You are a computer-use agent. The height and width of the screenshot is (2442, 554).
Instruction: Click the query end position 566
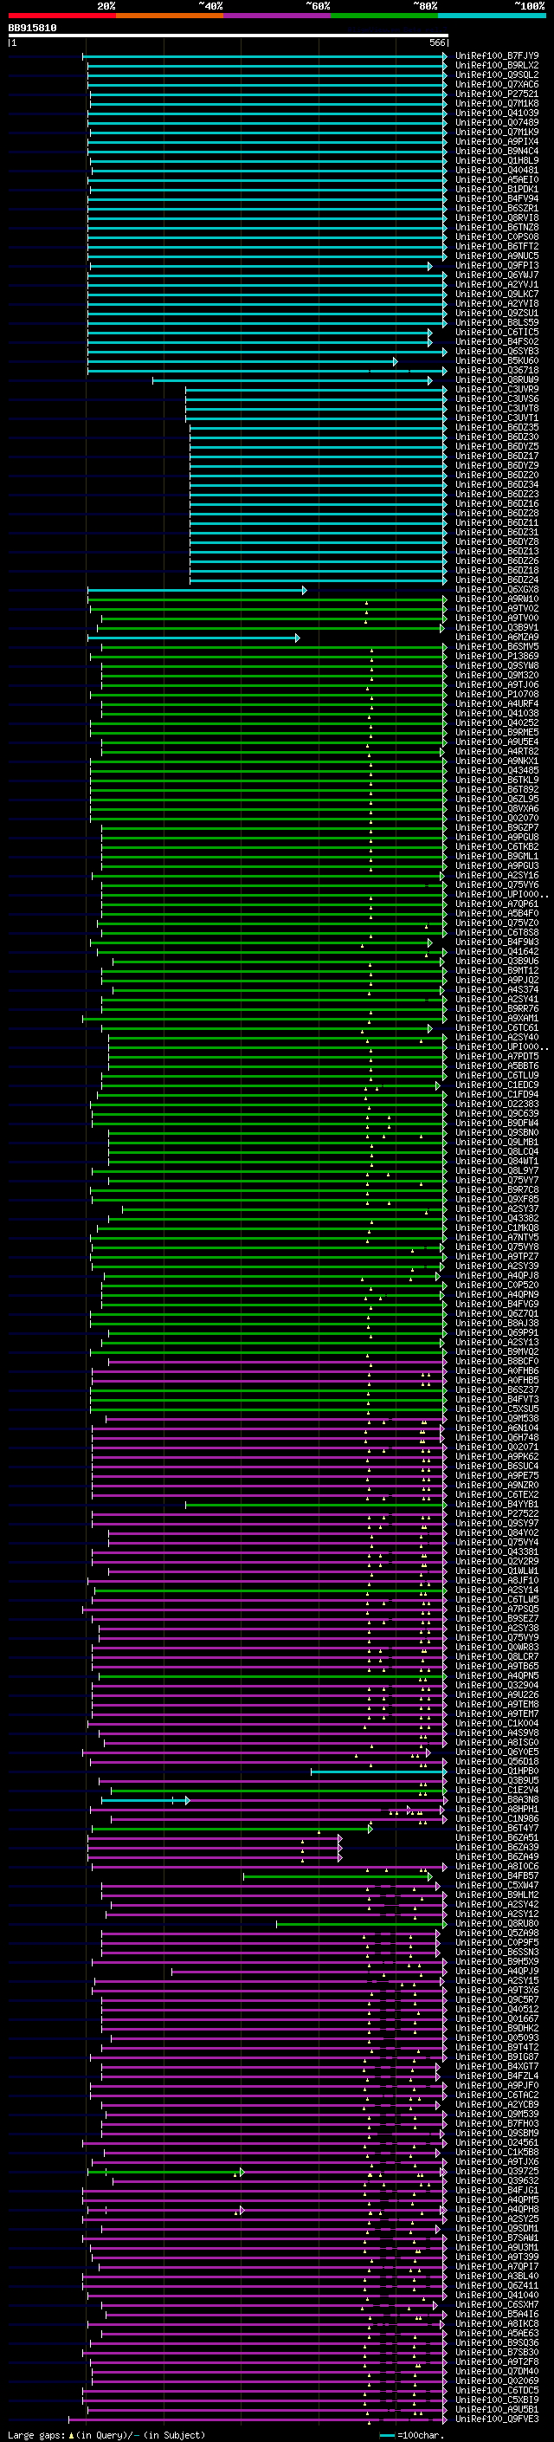(437, 42)
